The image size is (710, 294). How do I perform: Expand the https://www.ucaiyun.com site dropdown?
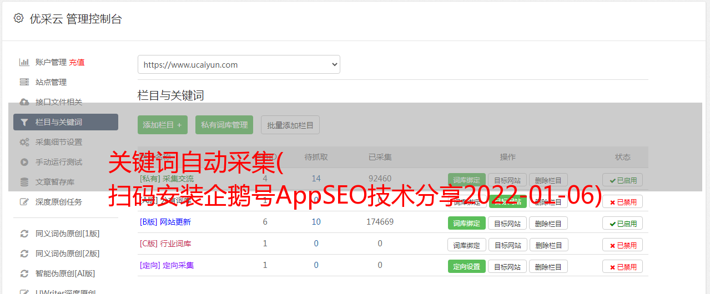[x=239, y=64]
